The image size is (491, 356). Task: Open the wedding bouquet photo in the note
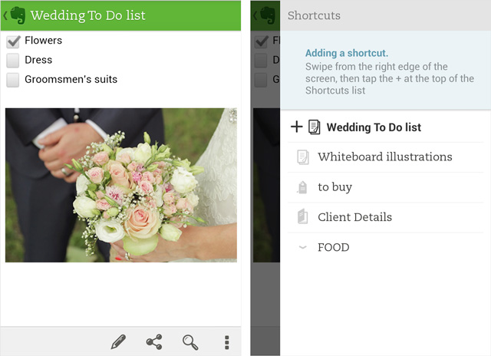pyautogui.click(x=121, y=185)
